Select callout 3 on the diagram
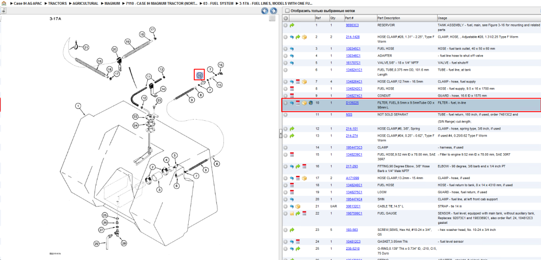The image size is (541, 260). (x=160, y=189)
